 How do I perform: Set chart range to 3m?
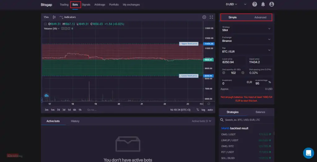pyautogui.click(x=46, y=110)
